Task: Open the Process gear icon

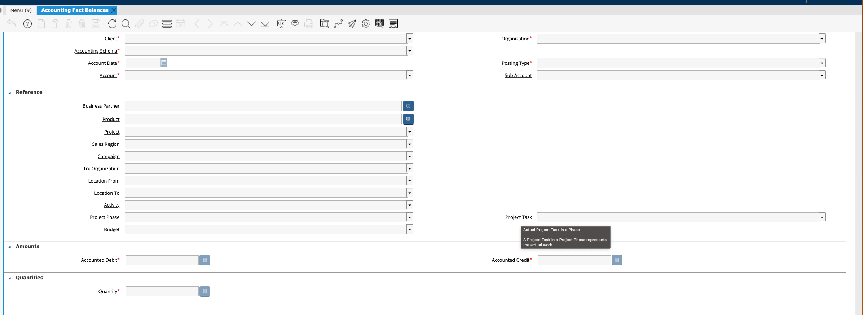Action: click(x=366, y=24)
